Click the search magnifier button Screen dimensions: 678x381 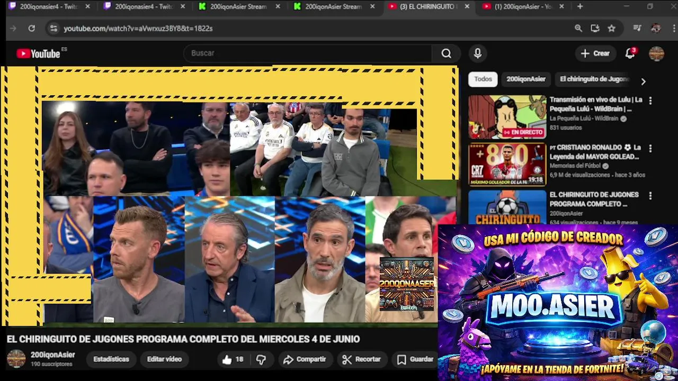point(447,53)
